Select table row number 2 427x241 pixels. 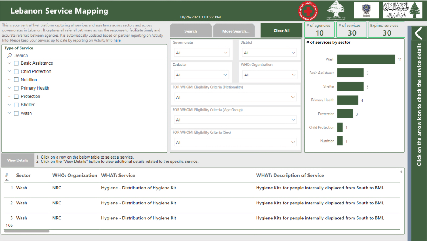[x=202, y=203]
